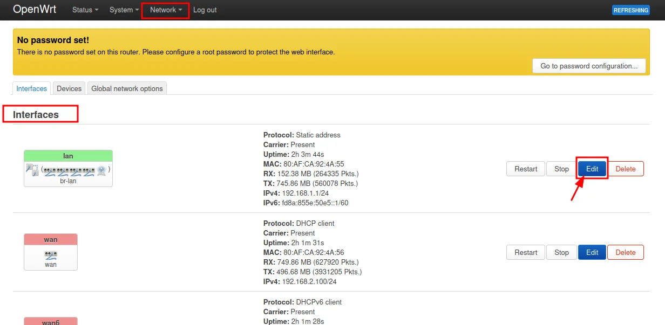Click lan MAC 80:AF:CA:92:4A:55

pos(314,164)
